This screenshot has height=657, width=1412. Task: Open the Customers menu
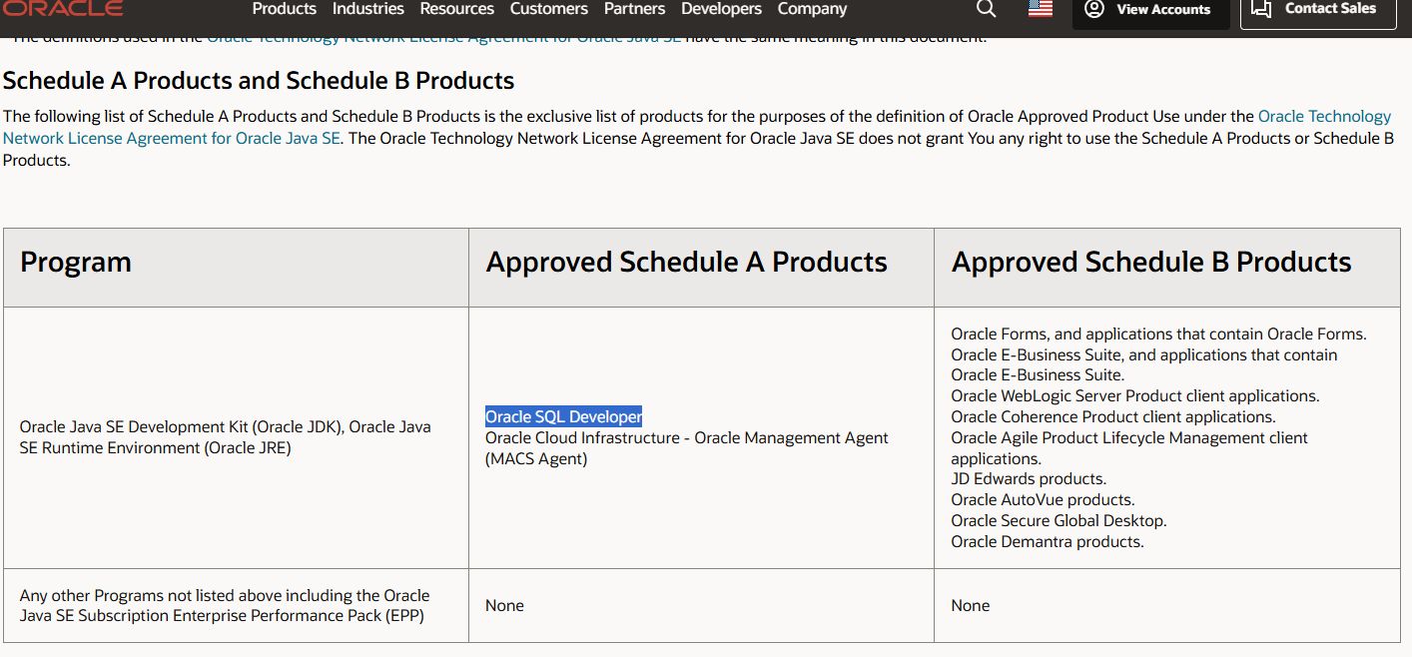point(548,8)
